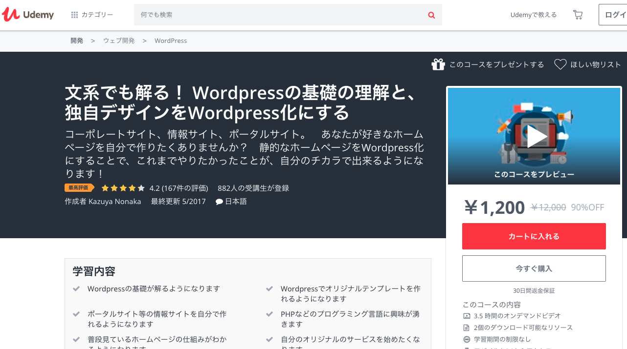Click the downloadable resources file icon
The image size is (627, 349).
pos(466,328)
